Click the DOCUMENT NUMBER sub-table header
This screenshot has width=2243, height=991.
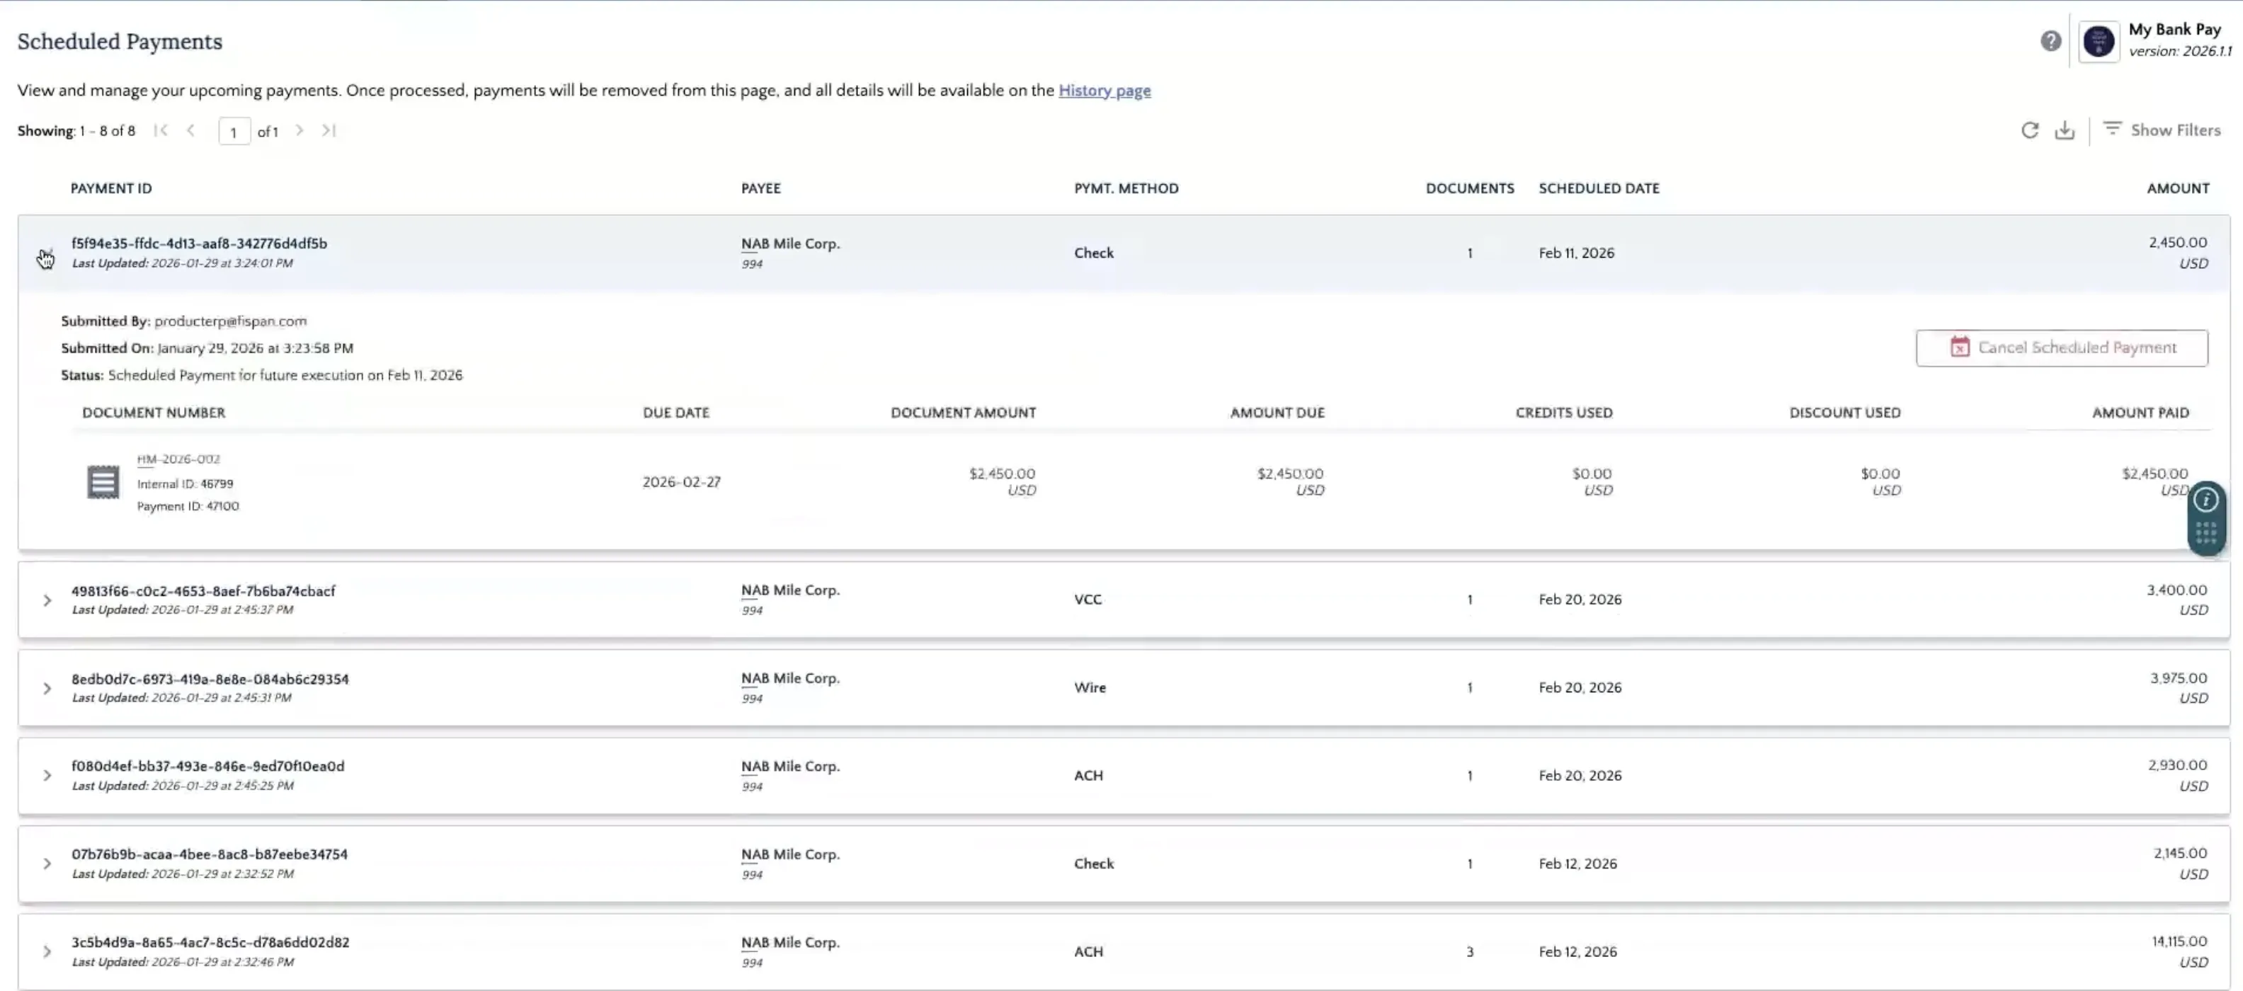pos(153,413)
